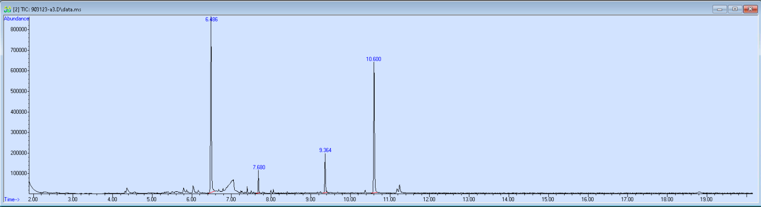Click the Abundance axis label
Image resolution: width=761 pixels, height=207 pixels.
pos(17,19)
